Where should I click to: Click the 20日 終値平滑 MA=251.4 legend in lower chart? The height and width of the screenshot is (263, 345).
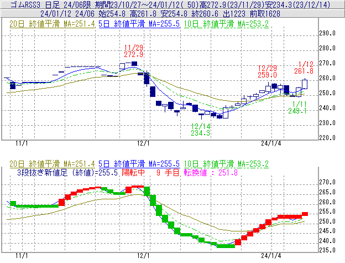(x=52, y=164)
